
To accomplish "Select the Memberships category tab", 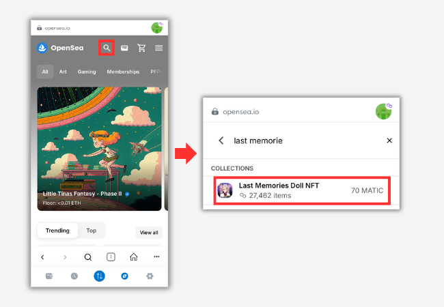I will pos(123,72).
